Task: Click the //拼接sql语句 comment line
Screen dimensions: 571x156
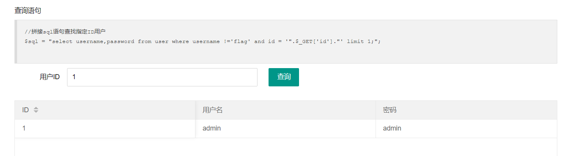Action: 65,32
